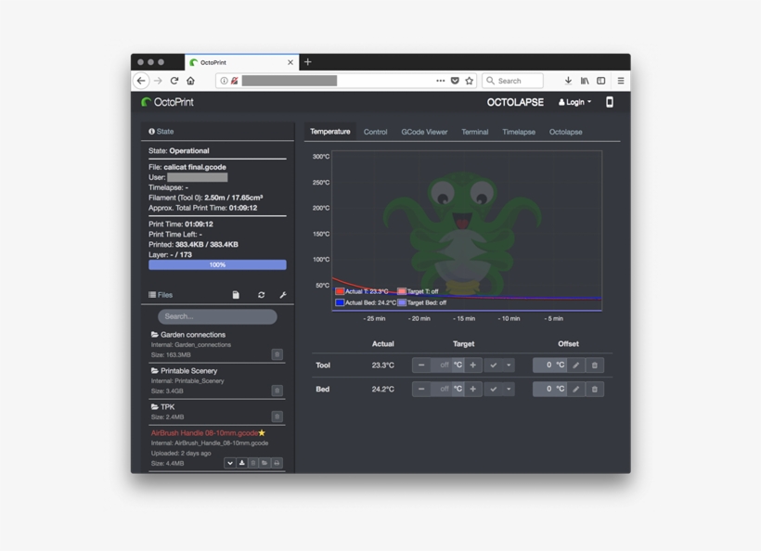761x551 pixels.
Task: Download the AirBrush Handle gcode file
Action: tap(241, 463)
